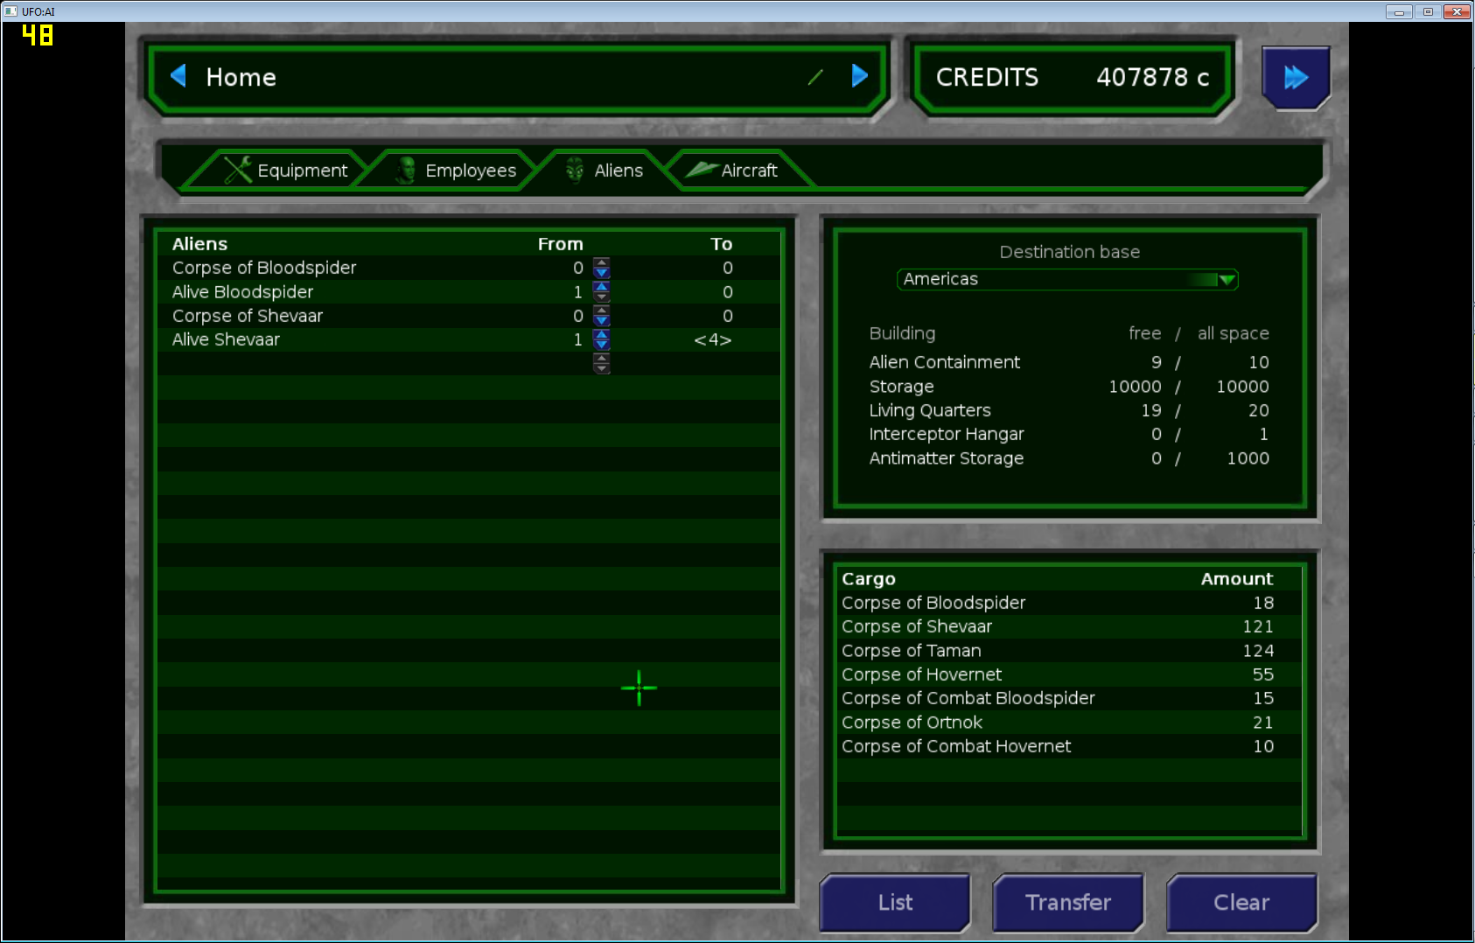
Task: Click Corpse of Taman cargo entry
Action: click(1069, 651)
